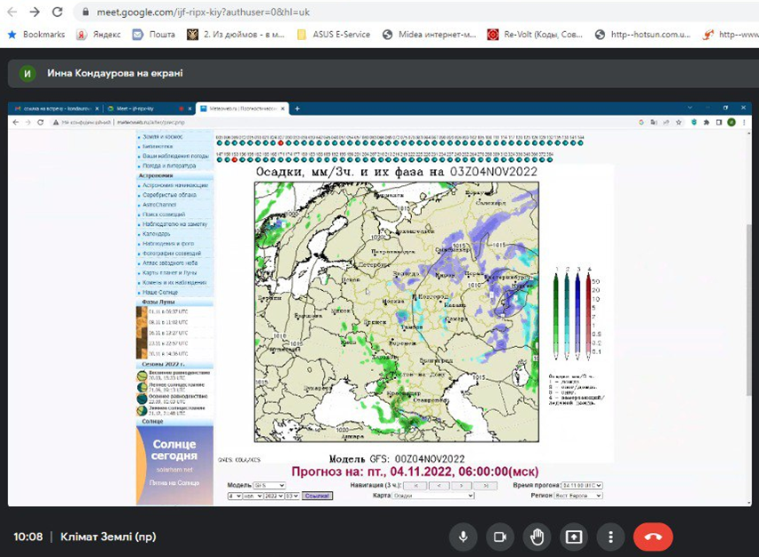Viewport: 759px width, 557px height.
Task: Expand the Модель GFS dropdown
Action: click(269, 486)
